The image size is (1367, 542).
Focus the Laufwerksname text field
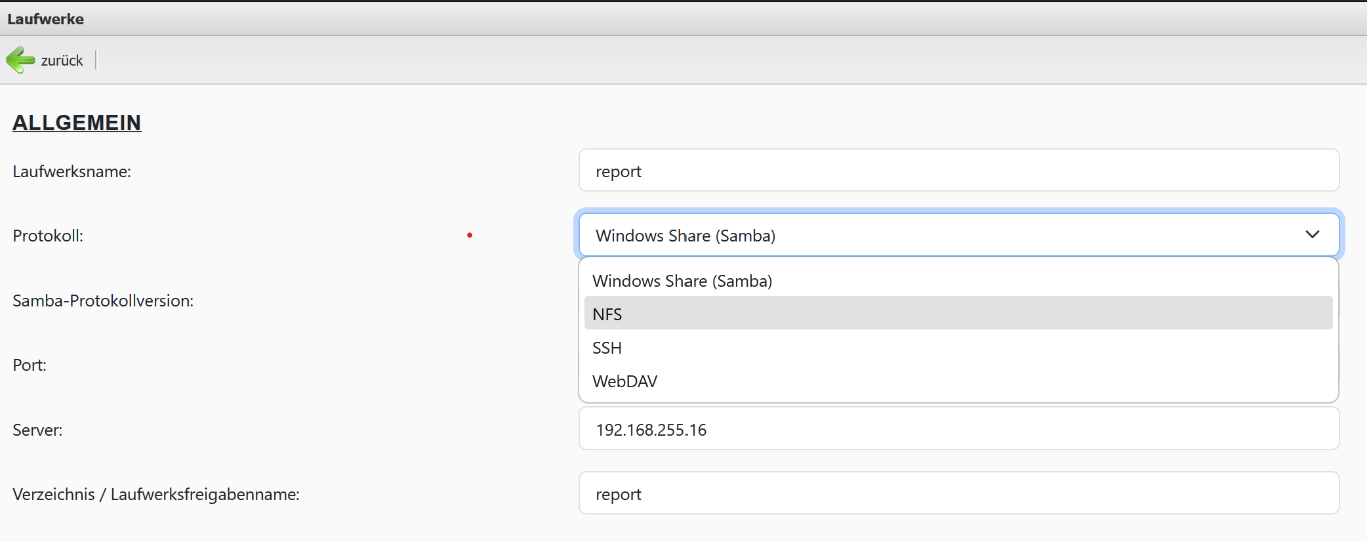958,171
